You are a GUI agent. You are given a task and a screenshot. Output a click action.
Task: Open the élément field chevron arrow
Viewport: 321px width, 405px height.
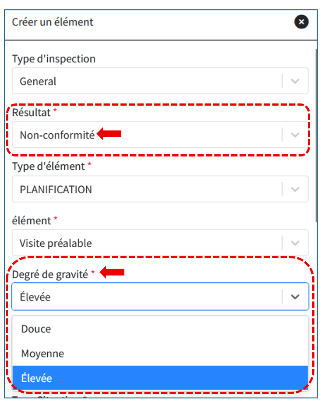click(x=295, y=243)
